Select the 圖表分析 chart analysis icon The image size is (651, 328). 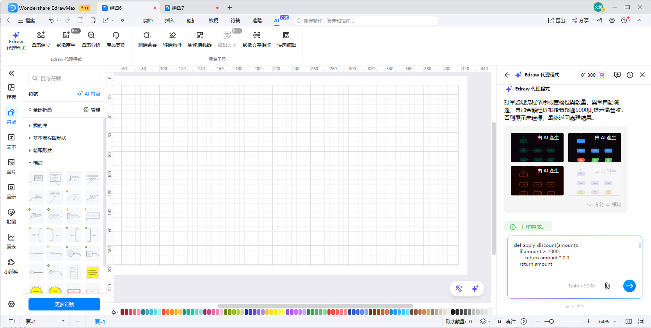pos(91,39)
